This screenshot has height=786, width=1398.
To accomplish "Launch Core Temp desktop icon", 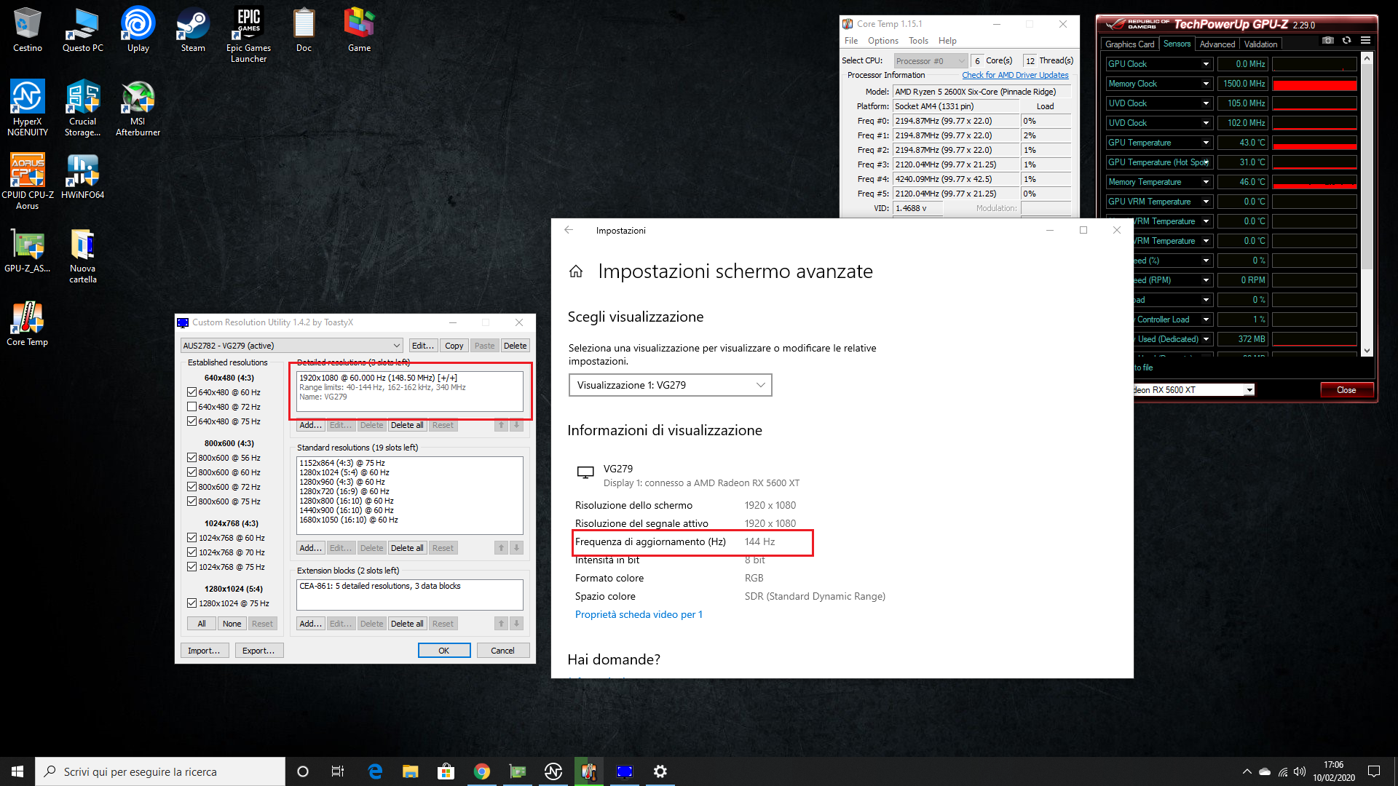I will [x=27, y=323].
